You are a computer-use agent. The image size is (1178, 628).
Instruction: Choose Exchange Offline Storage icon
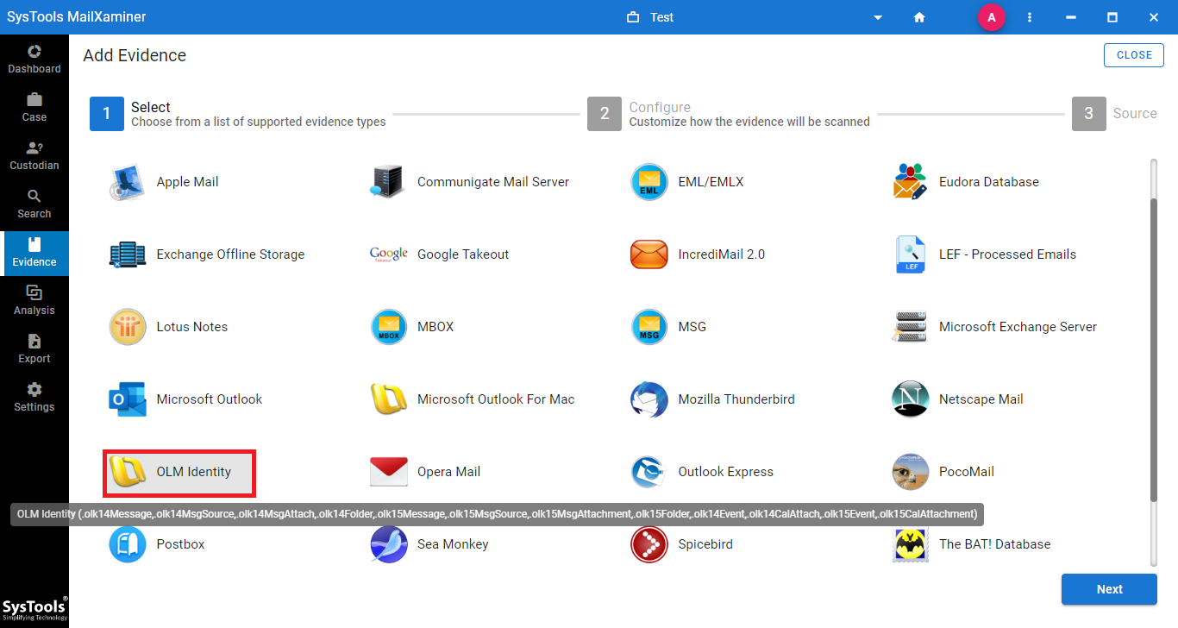click(128, 254)
